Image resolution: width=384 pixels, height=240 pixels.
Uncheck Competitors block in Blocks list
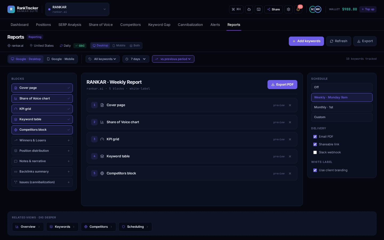click(42, 130)
